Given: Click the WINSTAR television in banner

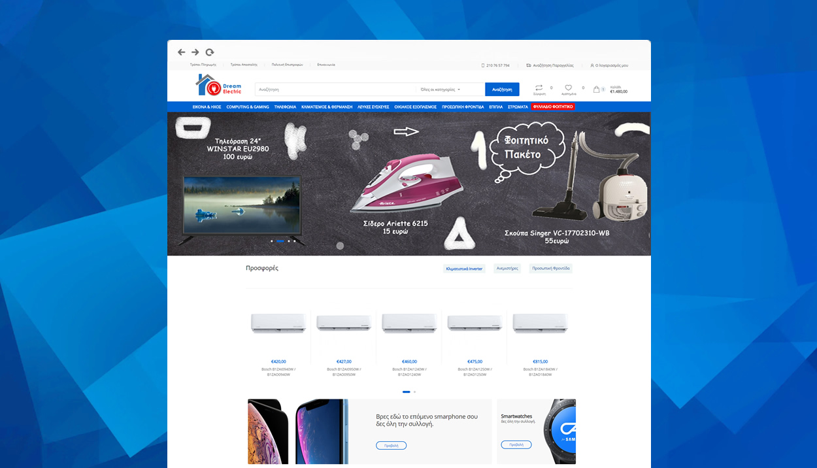Looking at the screenshot, I should point(242,209).
